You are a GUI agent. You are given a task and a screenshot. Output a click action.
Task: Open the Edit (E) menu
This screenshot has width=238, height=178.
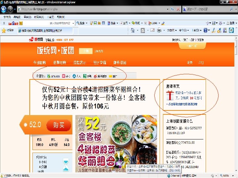pos(17,17)
